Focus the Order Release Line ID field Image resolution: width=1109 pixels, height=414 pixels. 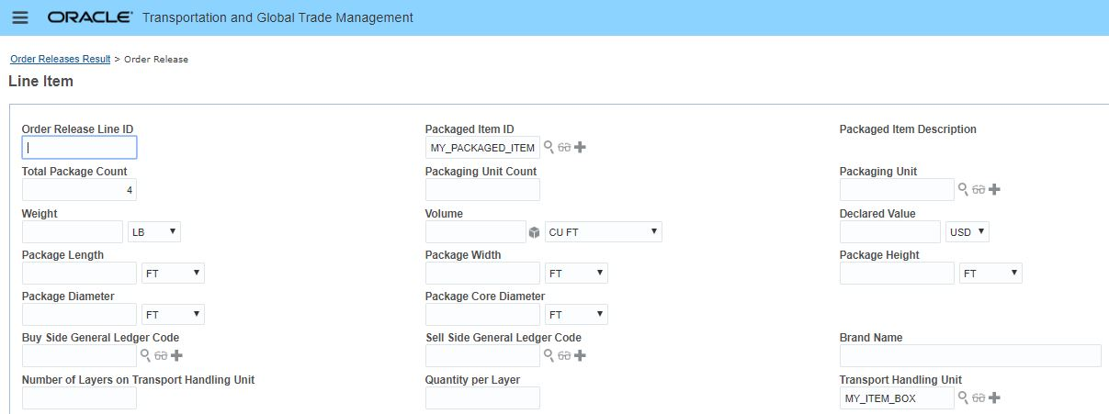[x=79, y=147]
